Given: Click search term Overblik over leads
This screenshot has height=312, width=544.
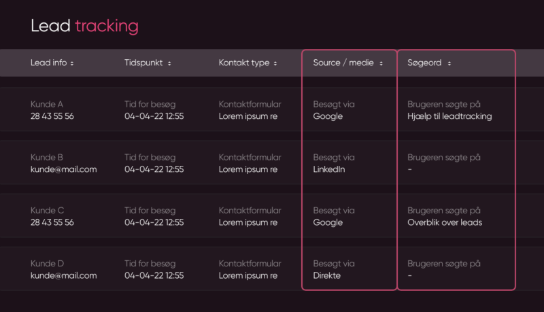Looking at the screenshot, I should click(445, 222).
